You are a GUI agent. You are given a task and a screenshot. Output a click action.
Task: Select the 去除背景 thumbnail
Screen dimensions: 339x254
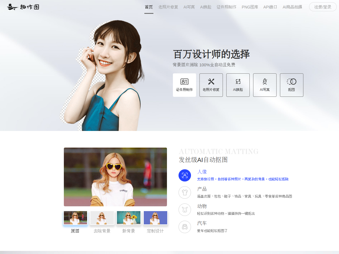click(102, 218)
